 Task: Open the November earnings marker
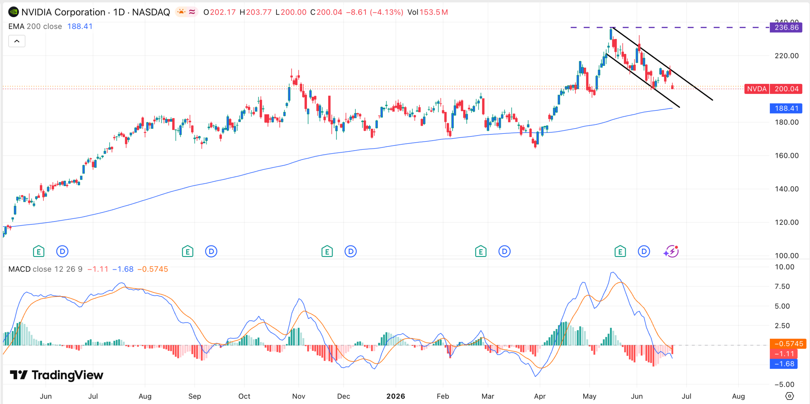coord(327,252)
